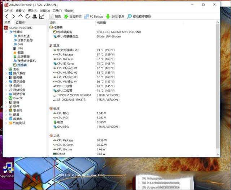Refresh the sensor readings
The width and height of the screenshot is (231, 190).
click(27, 17)
